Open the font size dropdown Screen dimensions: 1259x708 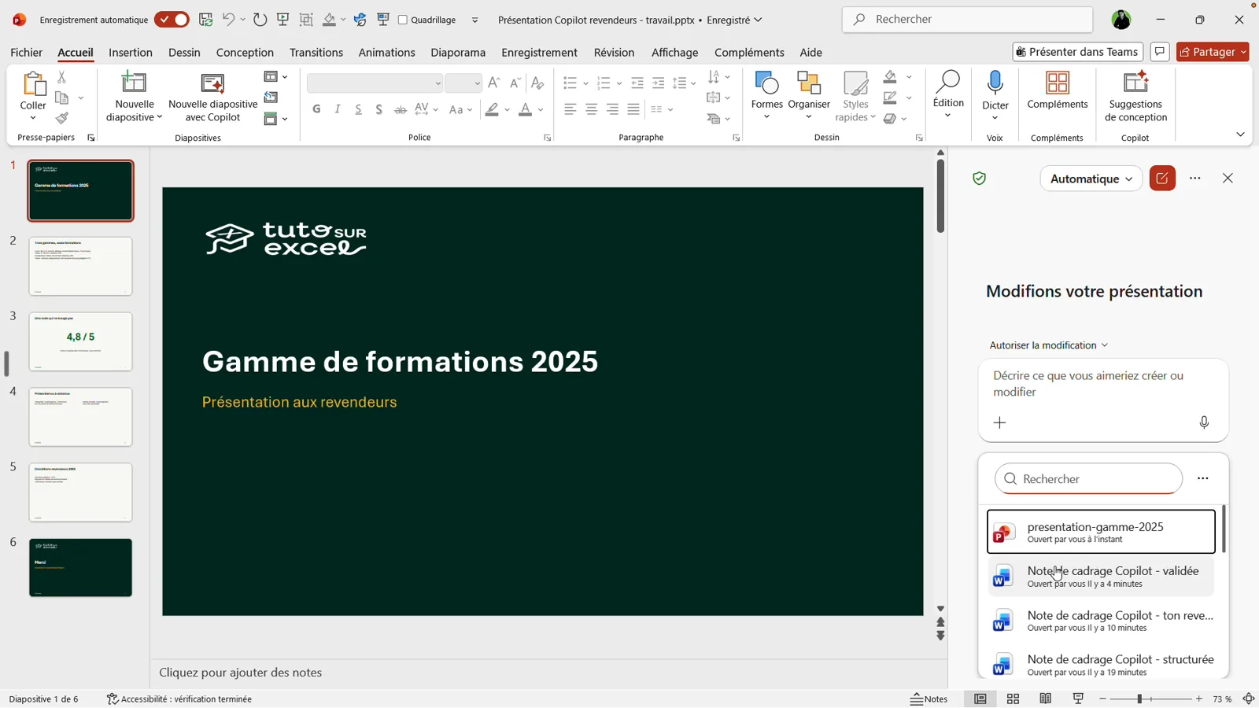pos(477,83)
